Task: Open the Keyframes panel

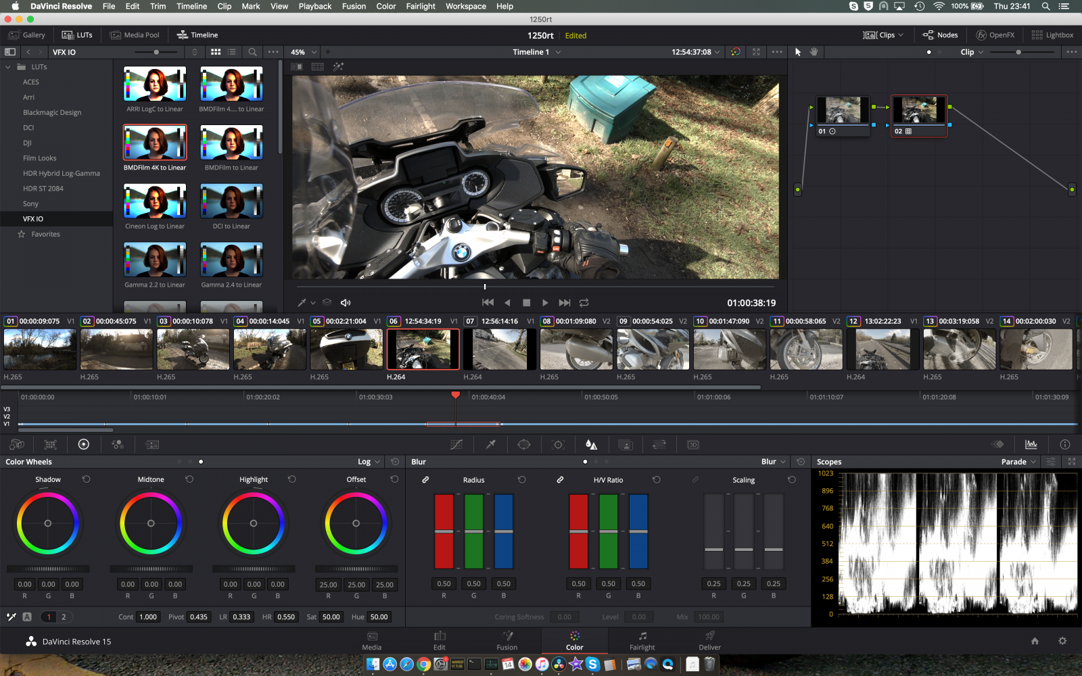Action: (x=997, y=444)
